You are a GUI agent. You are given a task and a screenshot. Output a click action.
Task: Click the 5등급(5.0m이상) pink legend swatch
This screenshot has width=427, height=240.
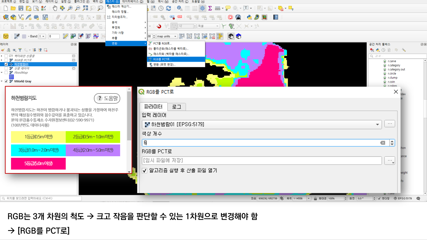38,164
